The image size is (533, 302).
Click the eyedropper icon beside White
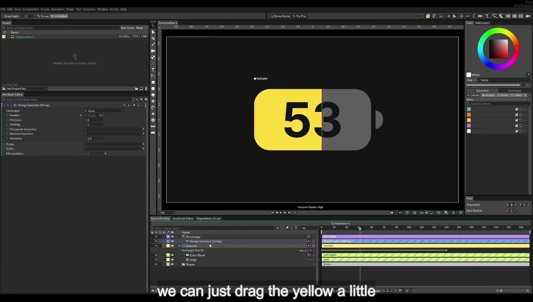(528, 75)
